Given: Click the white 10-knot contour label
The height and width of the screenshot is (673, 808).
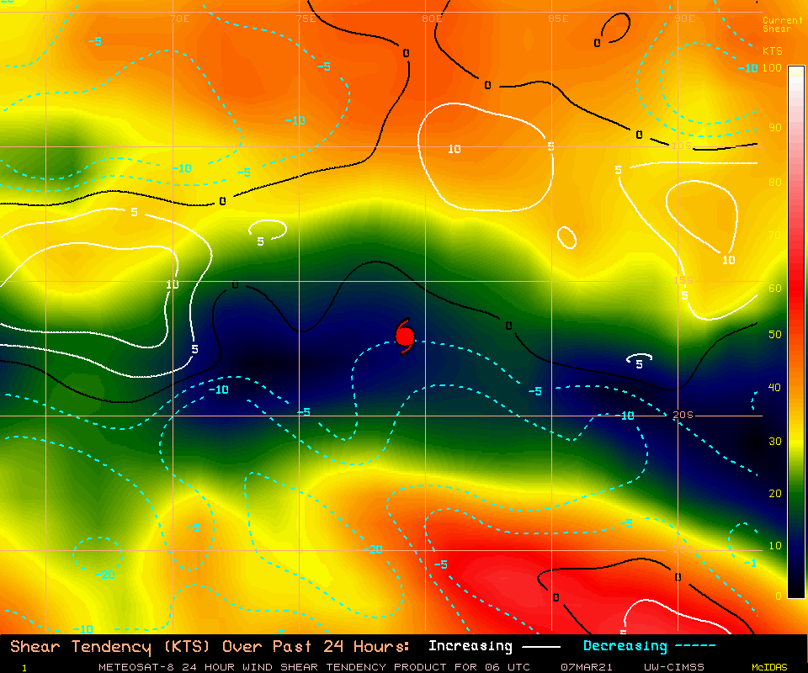Looking at the screenshot, I should click(x=453, y=150).
